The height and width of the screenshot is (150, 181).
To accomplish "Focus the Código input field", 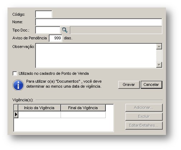I will (44, 14).
